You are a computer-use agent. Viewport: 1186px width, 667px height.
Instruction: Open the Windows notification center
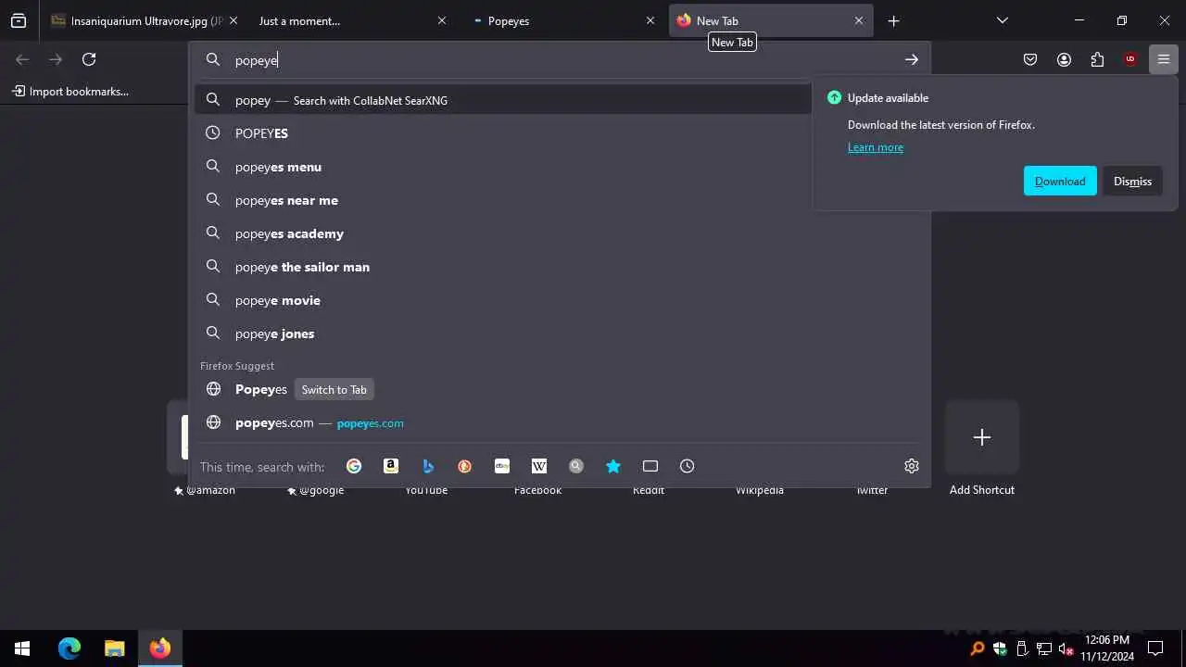[1155, 648]
